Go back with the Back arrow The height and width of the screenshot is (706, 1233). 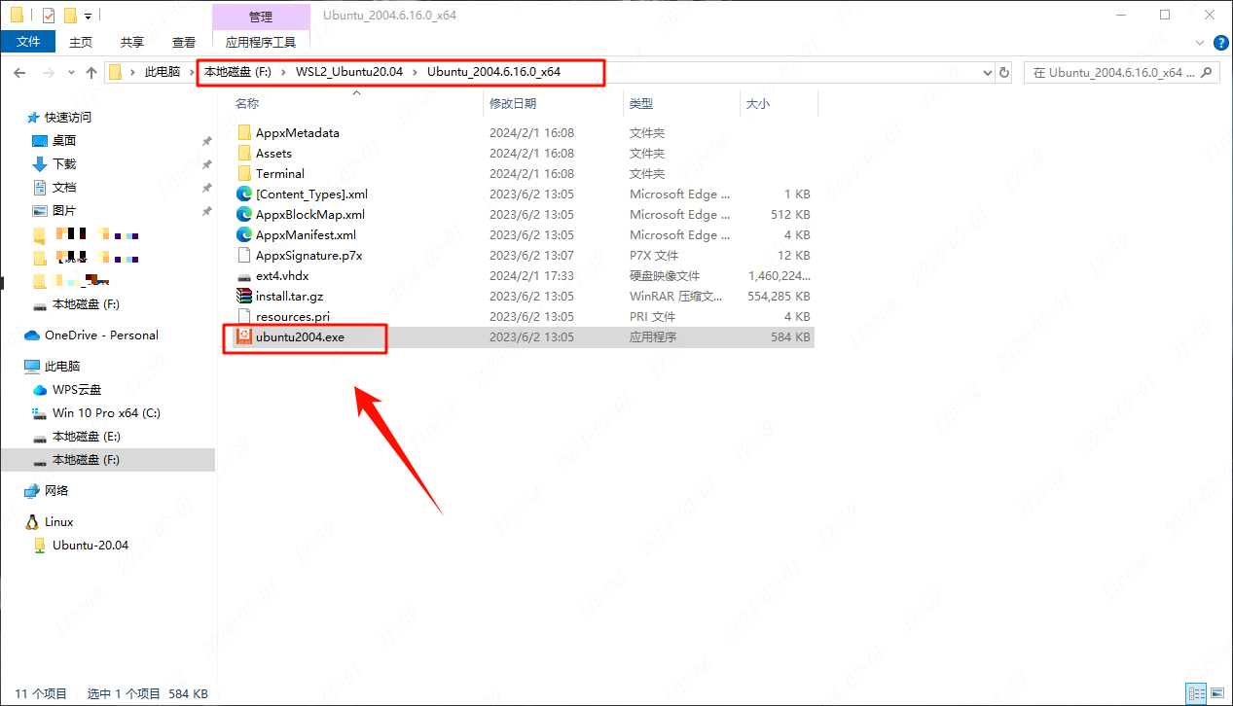(x=19, y=73)
